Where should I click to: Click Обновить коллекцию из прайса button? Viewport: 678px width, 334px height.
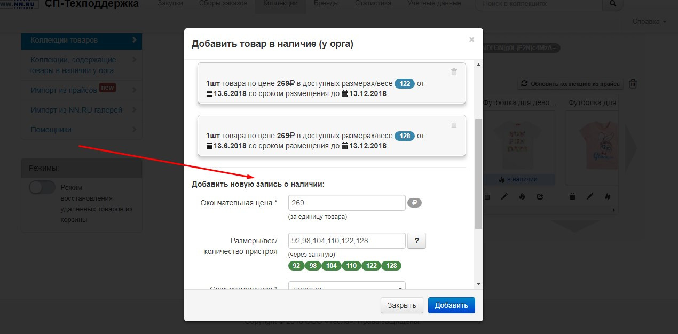571,84
